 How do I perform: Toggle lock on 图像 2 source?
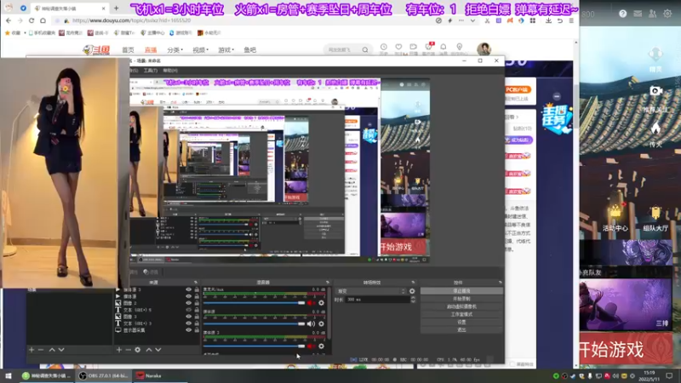[x=197, y=303]
